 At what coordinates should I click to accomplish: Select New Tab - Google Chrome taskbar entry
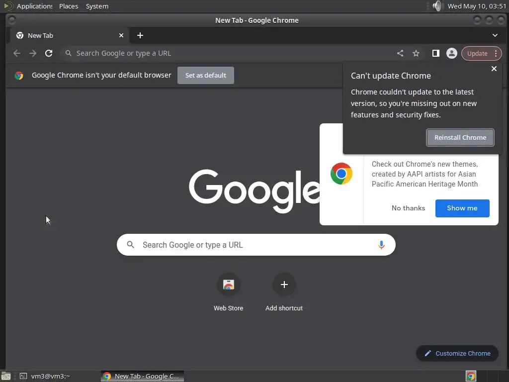tap(142, 376)
